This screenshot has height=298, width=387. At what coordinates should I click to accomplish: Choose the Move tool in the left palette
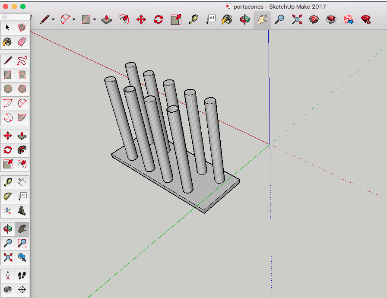(x=8, y=136)
